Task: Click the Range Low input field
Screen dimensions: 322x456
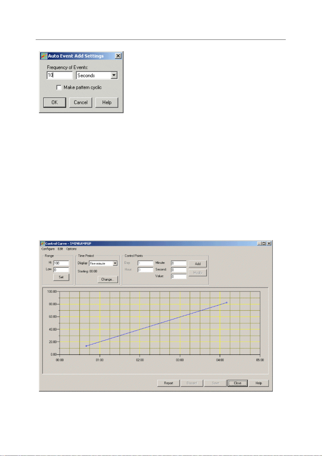Action: (x=61, y=270)
